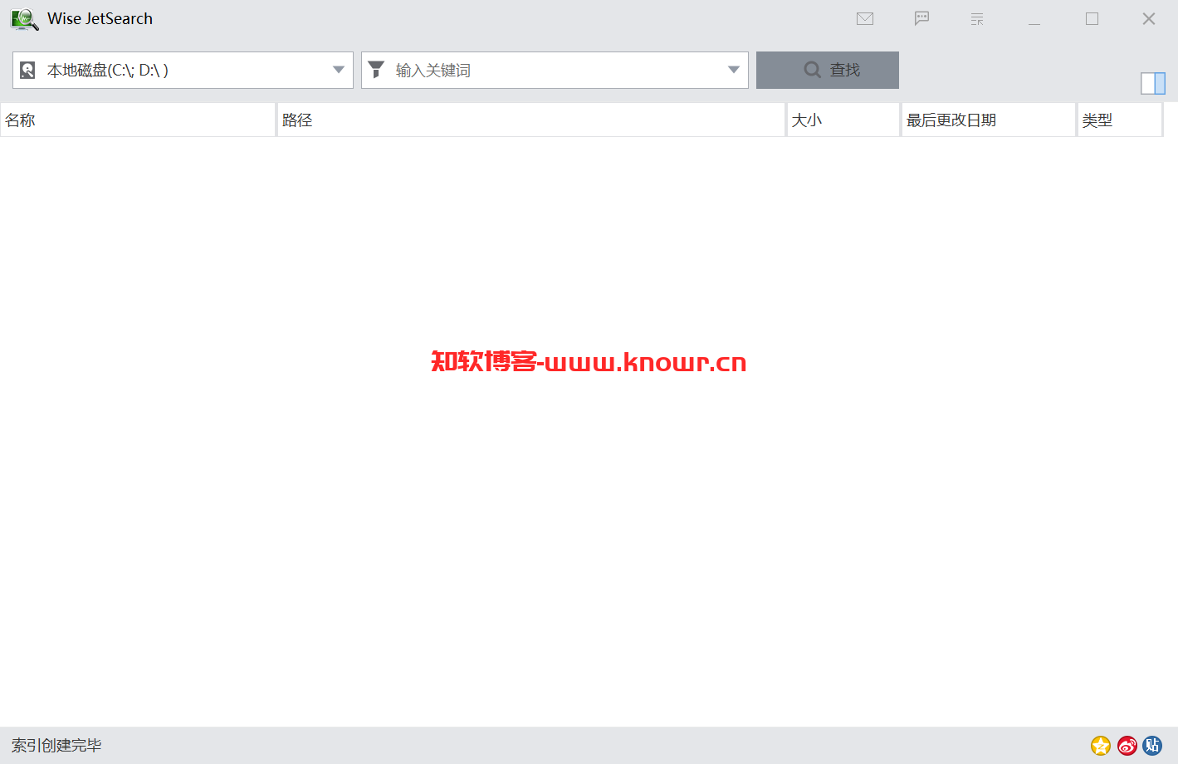Image resolution: width=1178 pixels, height=764 pixels.
Task: Click the Wise JetSearch app logo icon
Action: (24, 19)
